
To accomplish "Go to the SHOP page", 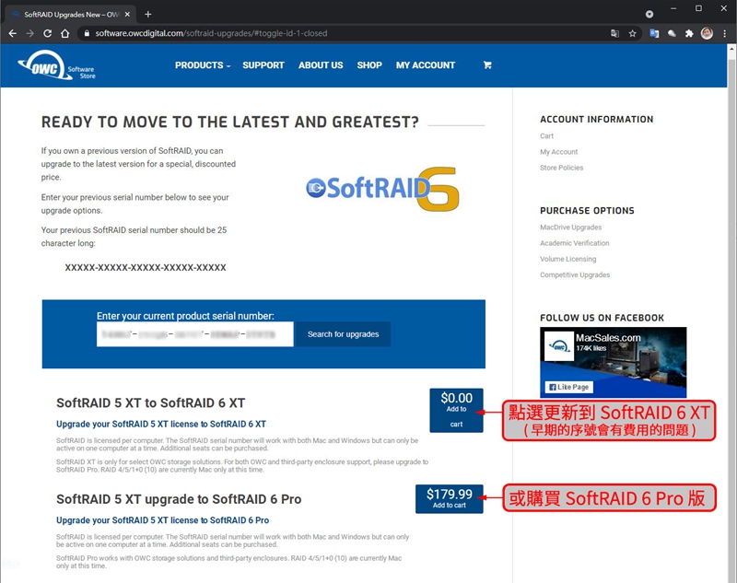I will point(369,65).
